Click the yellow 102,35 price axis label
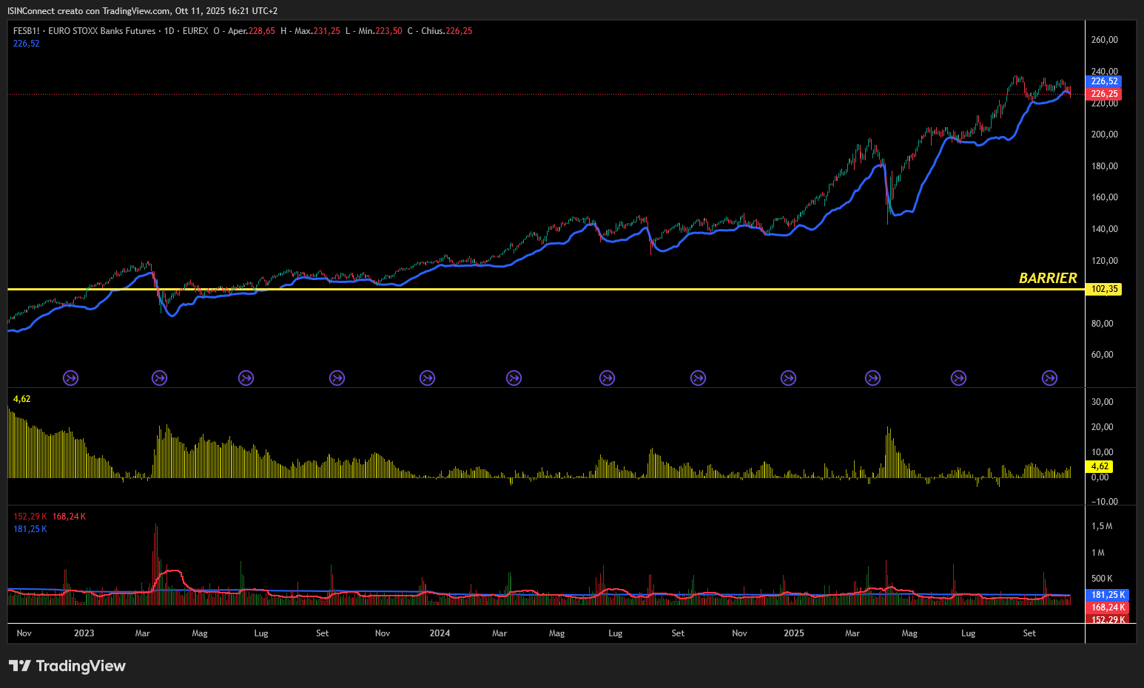Screen dimensions: 1144x688 [x=1104, y=290]
